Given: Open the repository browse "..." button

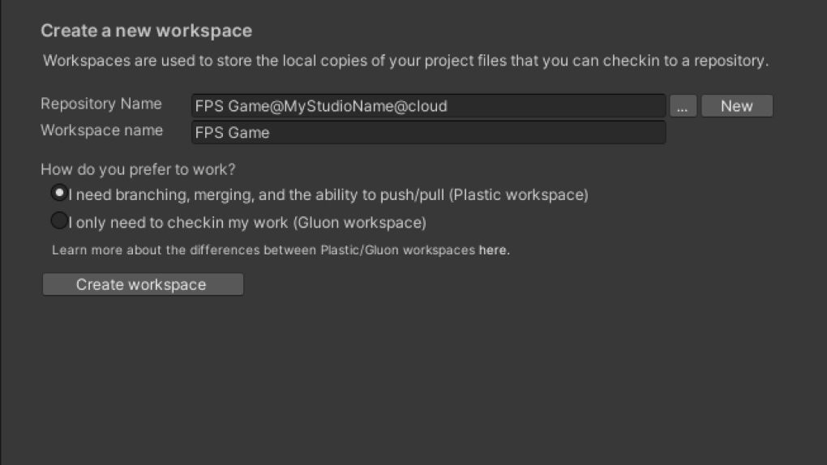Looking at the screenshot, I should [683, 106].
